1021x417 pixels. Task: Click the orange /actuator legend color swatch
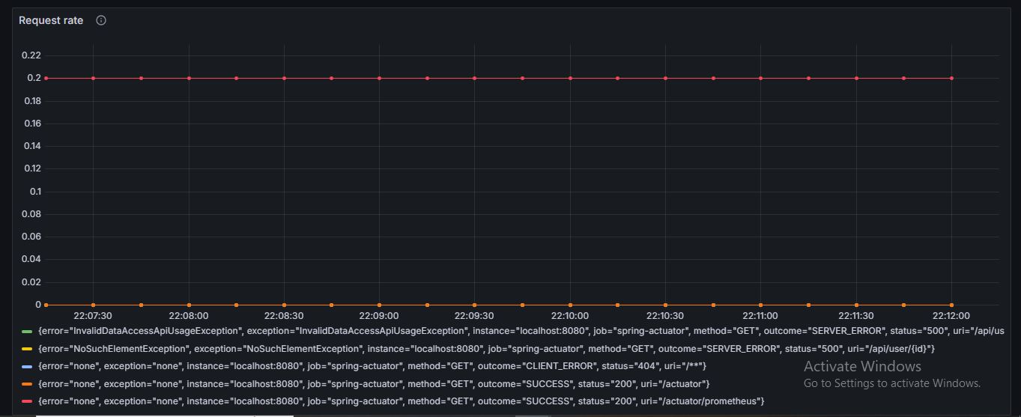(27, 384)
